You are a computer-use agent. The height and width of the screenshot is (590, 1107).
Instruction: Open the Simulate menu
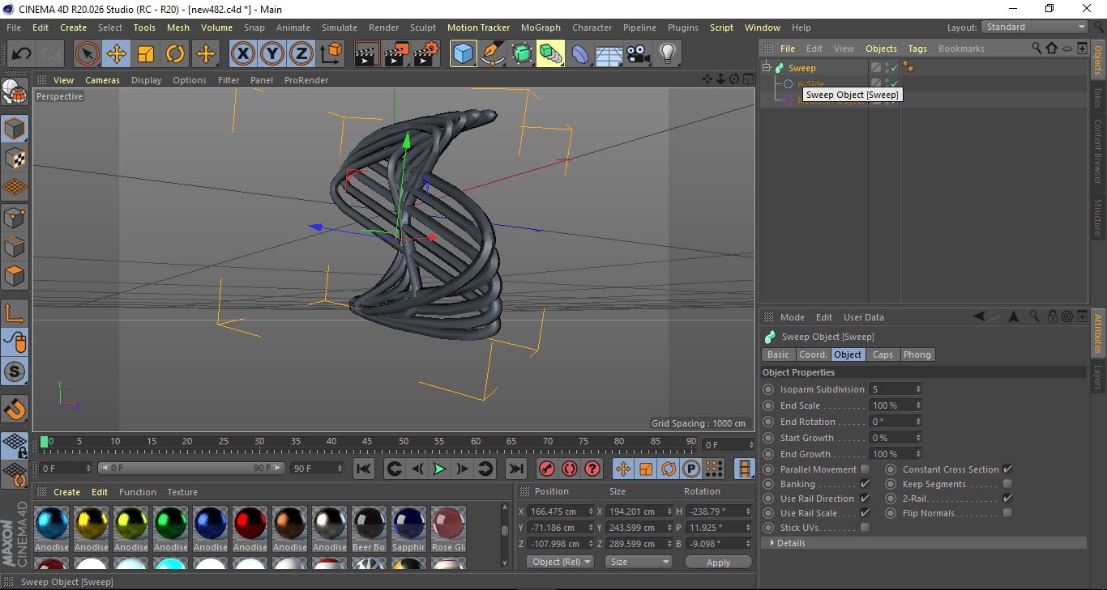click(339, 28)
